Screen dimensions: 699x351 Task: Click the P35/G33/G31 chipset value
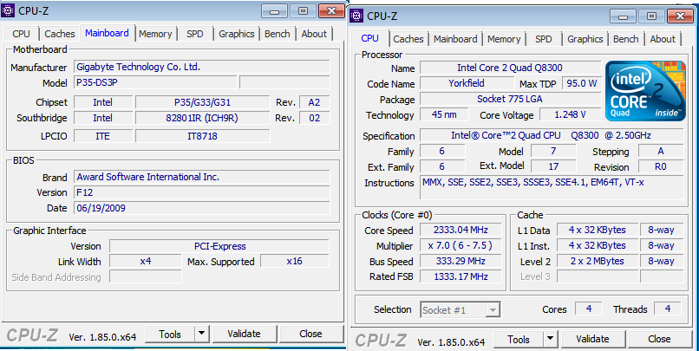[x=202, y=102]
